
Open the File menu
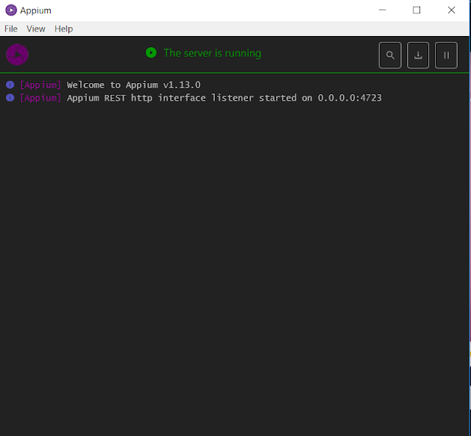point(11,29)
